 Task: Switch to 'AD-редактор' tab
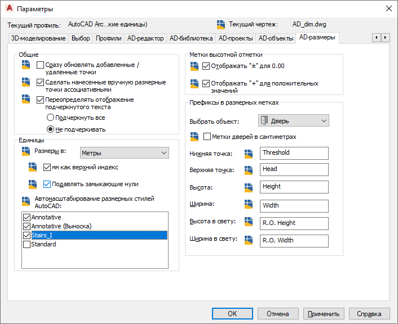pyautogui.click(x=145, y=38)
